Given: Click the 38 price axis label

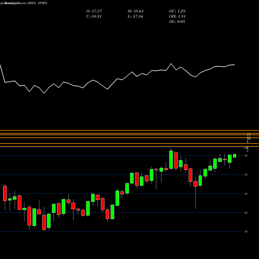Looking at the screenshot, I should [246, 232].
